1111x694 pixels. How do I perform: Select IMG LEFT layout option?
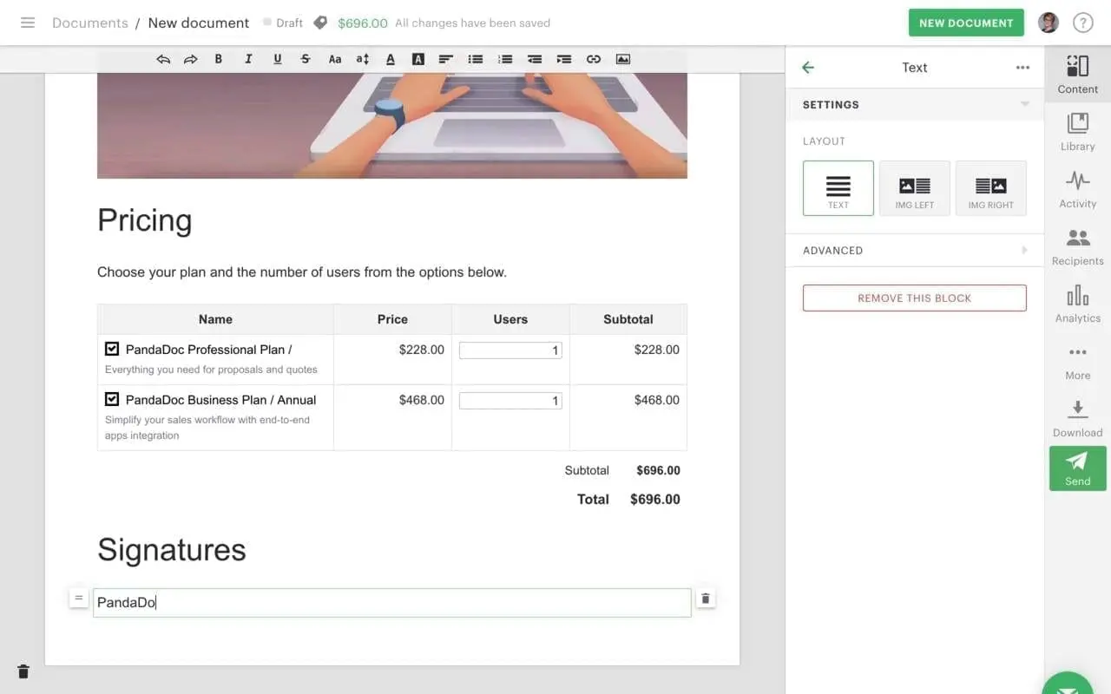915,188
